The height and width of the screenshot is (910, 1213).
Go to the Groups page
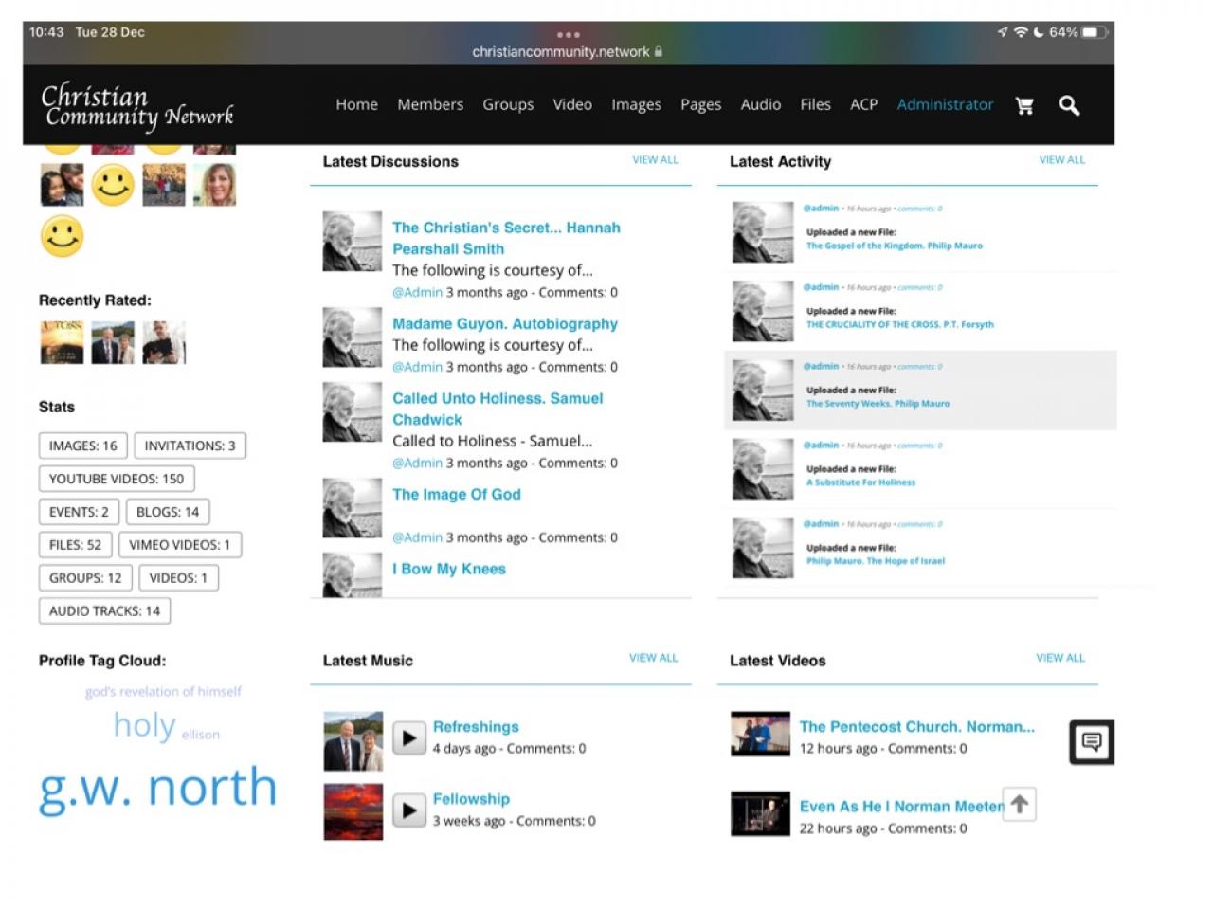coord(508,104)
